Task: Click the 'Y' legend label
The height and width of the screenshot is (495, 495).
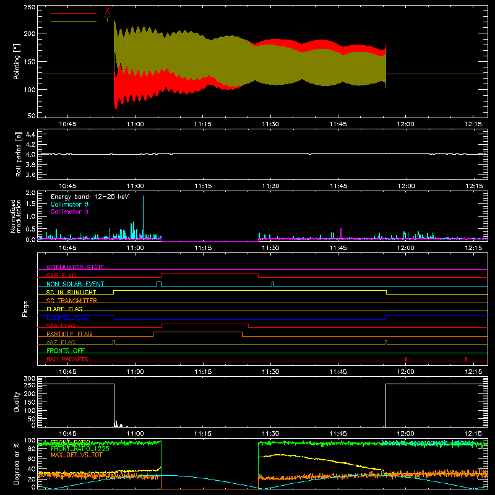Action: 107,19
